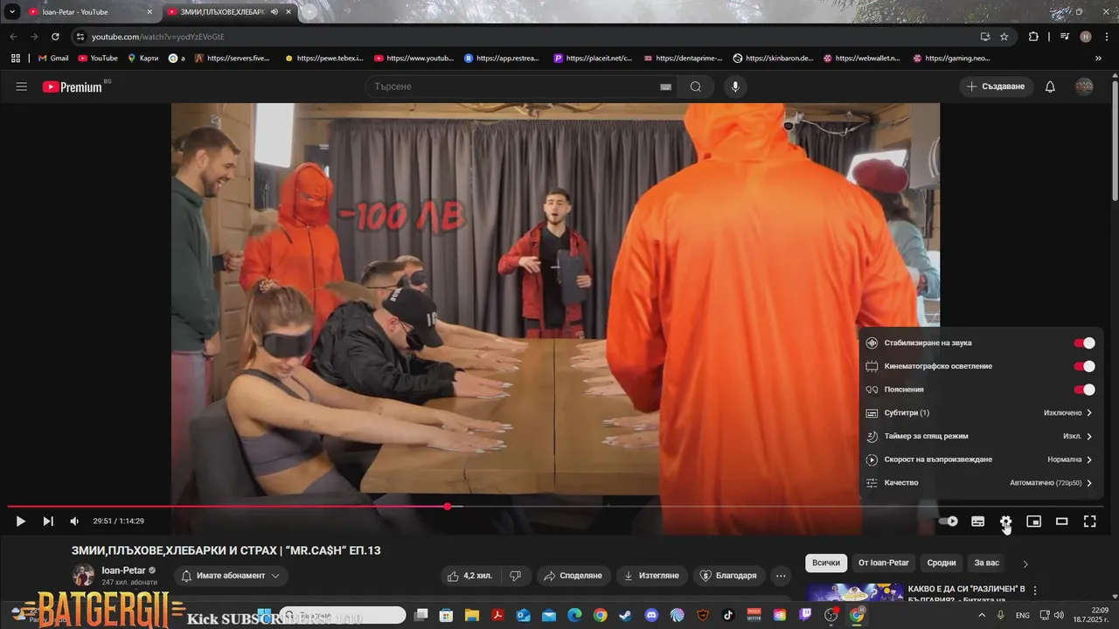Click the Споделяне share button
This screenshot has width=1119, height=629.
click(573, 576)
